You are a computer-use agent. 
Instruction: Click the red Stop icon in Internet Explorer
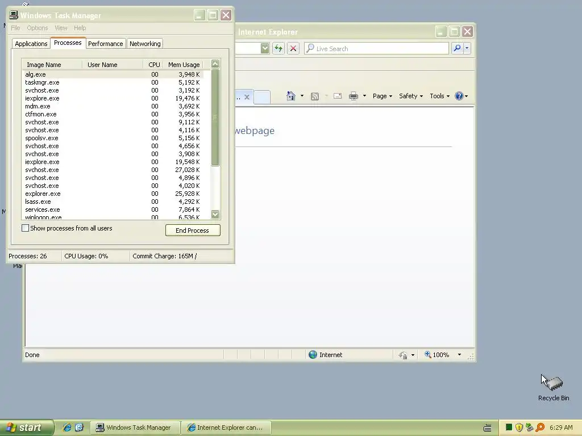pyautogui.click(x=293, y=48)
